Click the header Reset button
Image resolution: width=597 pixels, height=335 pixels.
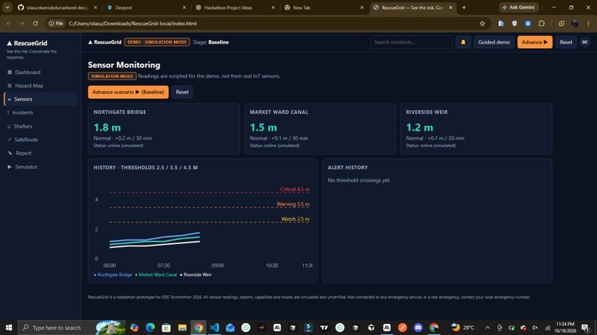[x=566, y=42]
